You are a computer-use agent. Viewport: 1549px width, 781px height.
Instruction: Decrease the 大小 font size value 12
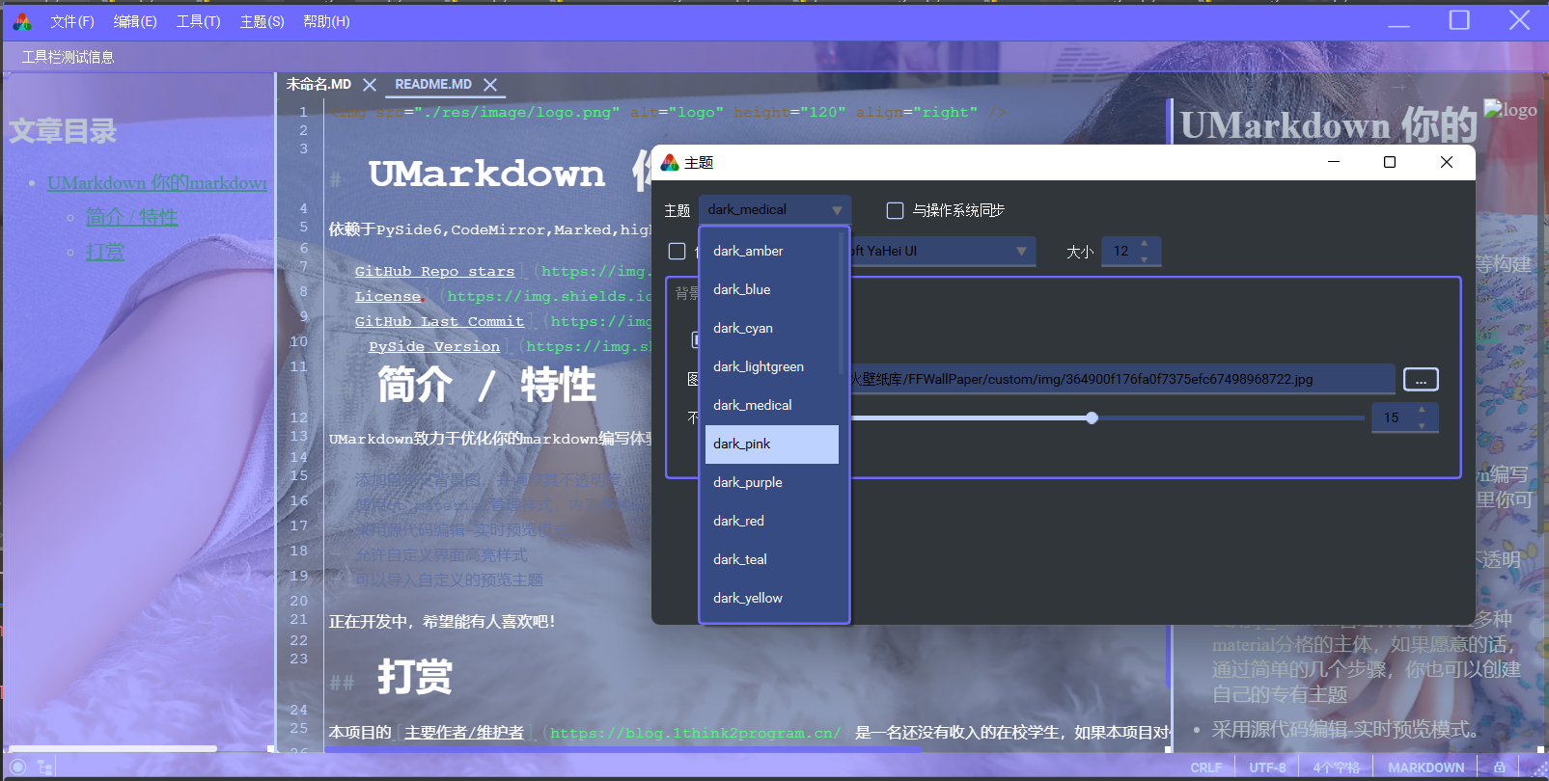pyautogui.click(x=1145, y=258)
